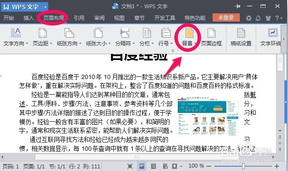The height and width of the screenshot is (171, 288).
Task: Open the page setup dialog launcher
Action: [173, 51]
